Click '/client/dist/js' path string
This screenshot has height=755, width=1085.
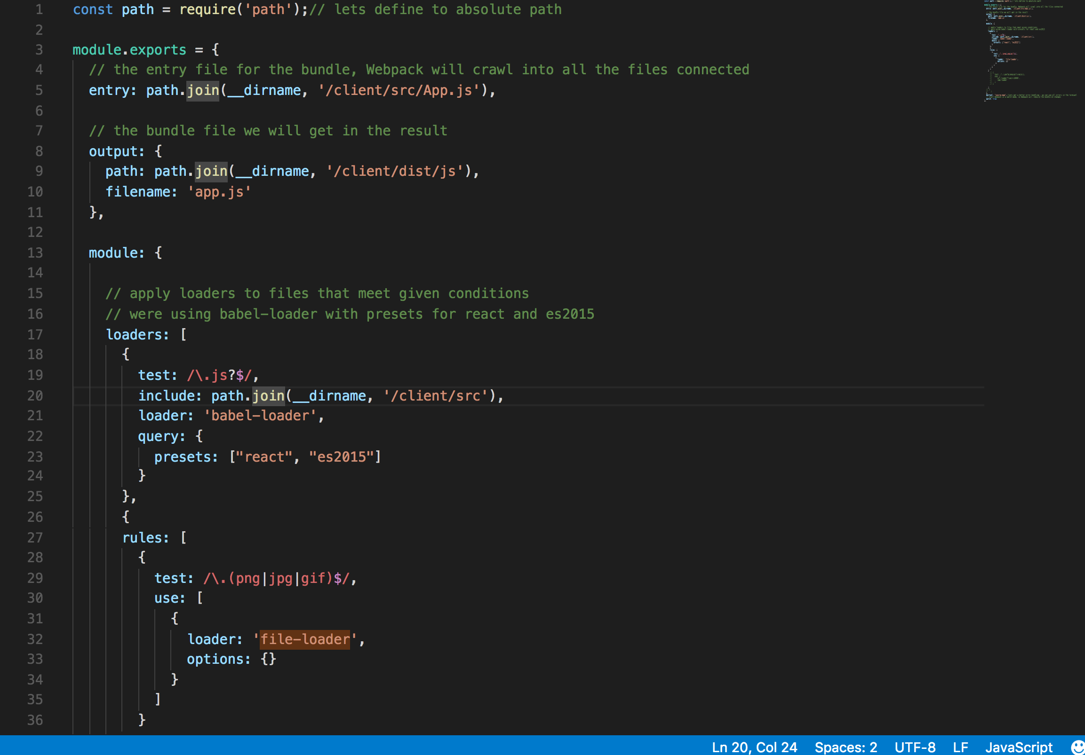pyautogui.click(x=395, y=171)
